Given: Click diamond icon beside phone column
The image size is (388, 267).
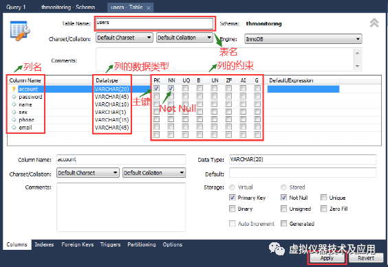Looking at the screenshot, I should (14, 119).
